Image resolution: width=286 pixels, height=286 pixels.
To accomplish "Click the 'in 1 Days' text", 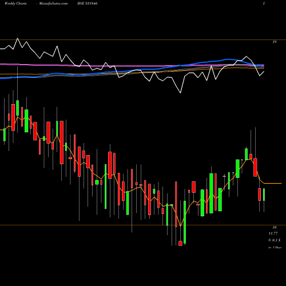I will [x=275, y=248].
